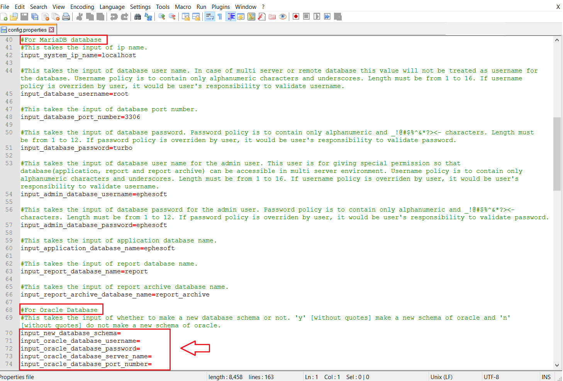Click the Save All toolbar icon

[x=35, y=17]
